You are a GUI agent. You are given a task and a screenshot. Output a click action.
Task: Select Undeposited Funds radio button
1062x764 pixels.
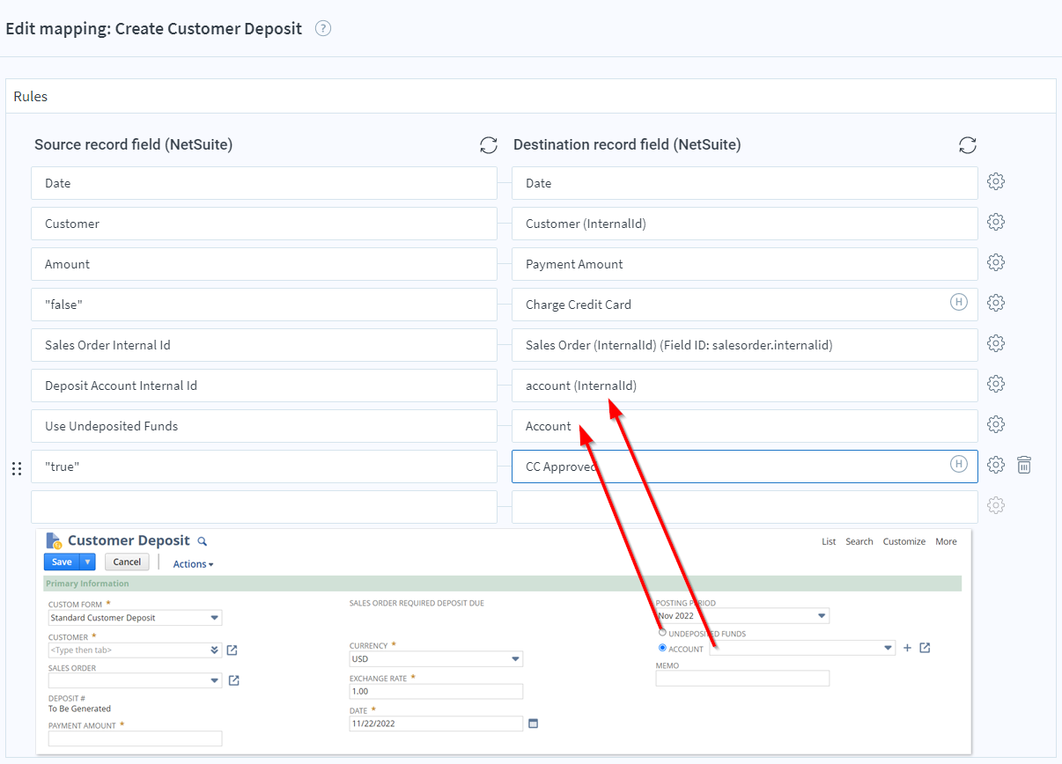[x=662, y=633]
